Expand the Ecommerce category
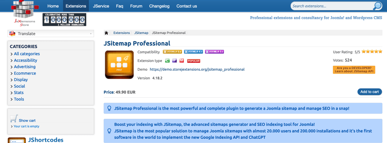This screenshot has width=387, height=143. 25,73
